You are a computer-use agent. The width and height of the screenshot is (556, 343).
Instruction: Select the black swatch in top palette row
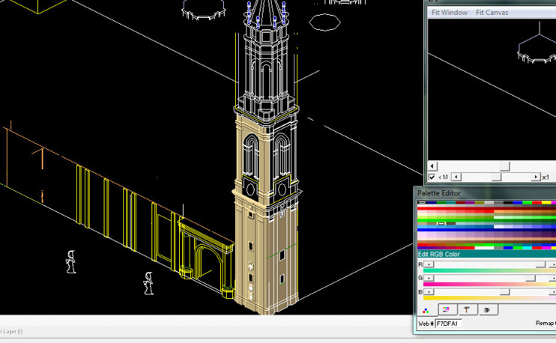tap(508, 203)
